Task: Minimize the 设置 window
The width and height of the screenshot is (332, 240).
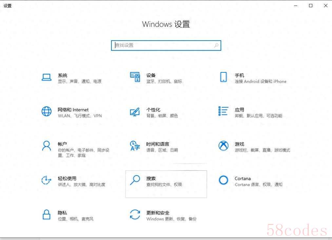Action: click(296, 6)
